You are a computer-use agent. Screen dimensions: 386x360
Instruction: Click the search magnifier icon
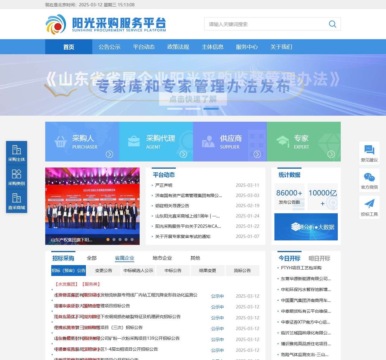click(332, 24)
